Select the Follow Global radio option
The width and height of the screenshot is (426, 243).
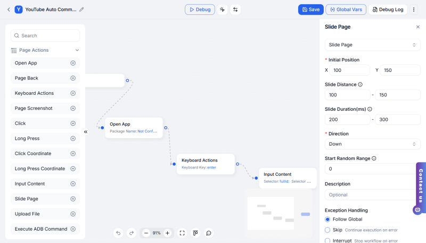(327, 219)
